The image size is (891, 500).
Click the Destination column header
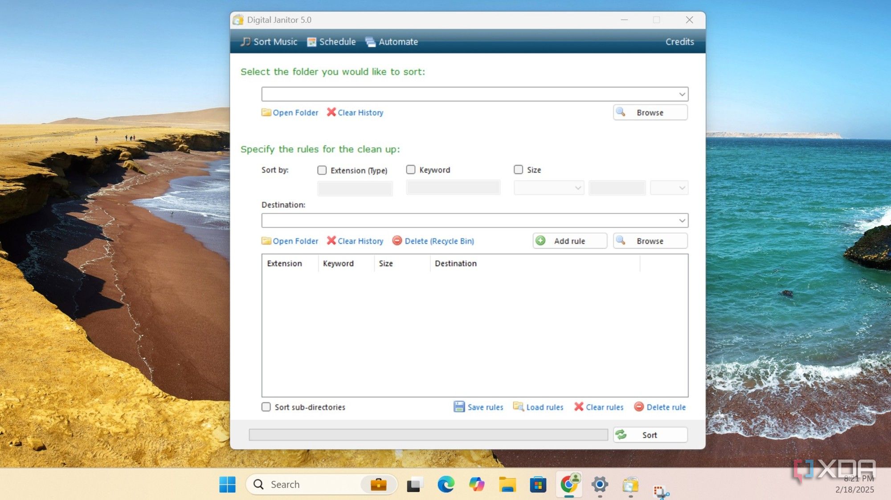pyautogui.click(x=455, y=263)
